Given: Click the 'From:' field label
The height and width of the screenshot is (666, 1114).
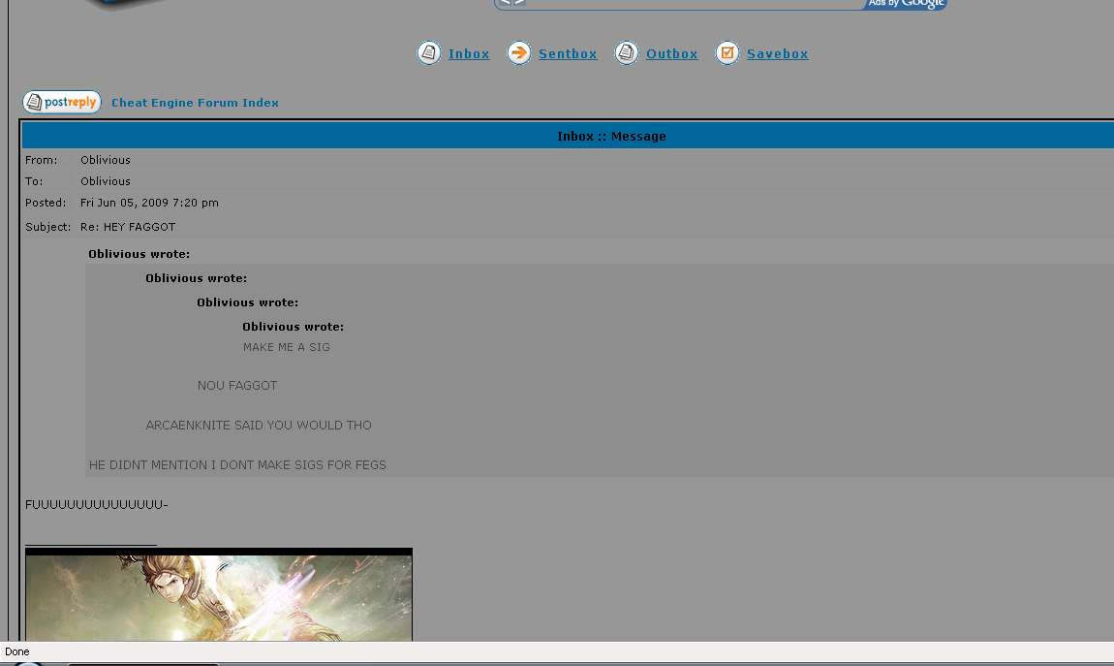Looking at the screenshot, I should 42,161.
